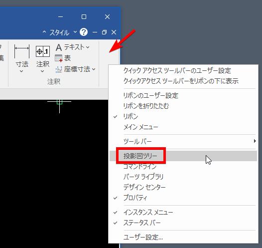Screen dimensions: 262x248
Task: Expand the ツール バー submenu arrow
Action: pos(255,141)
